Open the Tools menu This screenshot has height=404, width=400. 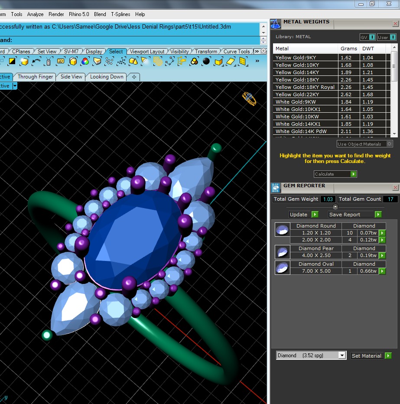tap(16, 14)
